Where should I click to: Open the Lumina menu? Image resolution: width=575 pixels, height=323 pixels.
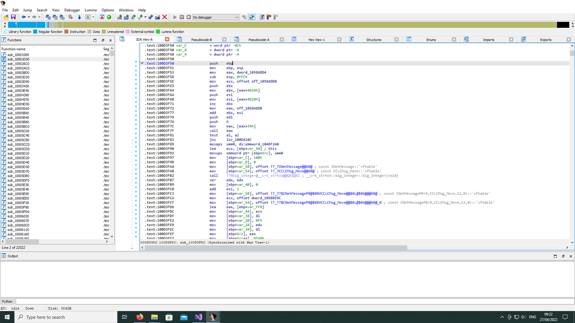tap(91, 10)
